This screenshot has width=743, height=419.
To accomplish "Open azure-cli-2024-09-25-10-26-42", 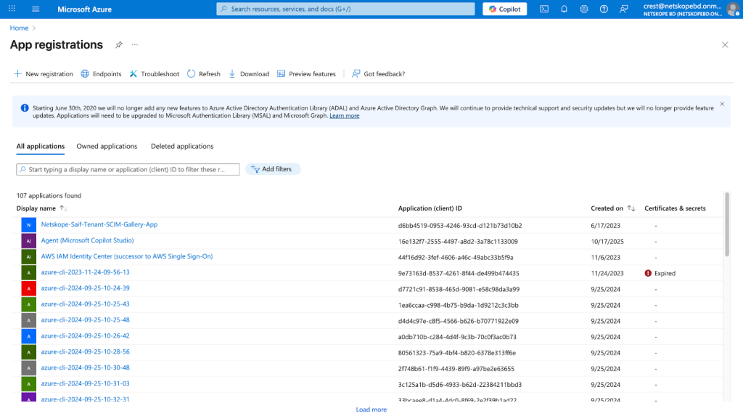I will (x=85, y=336).
